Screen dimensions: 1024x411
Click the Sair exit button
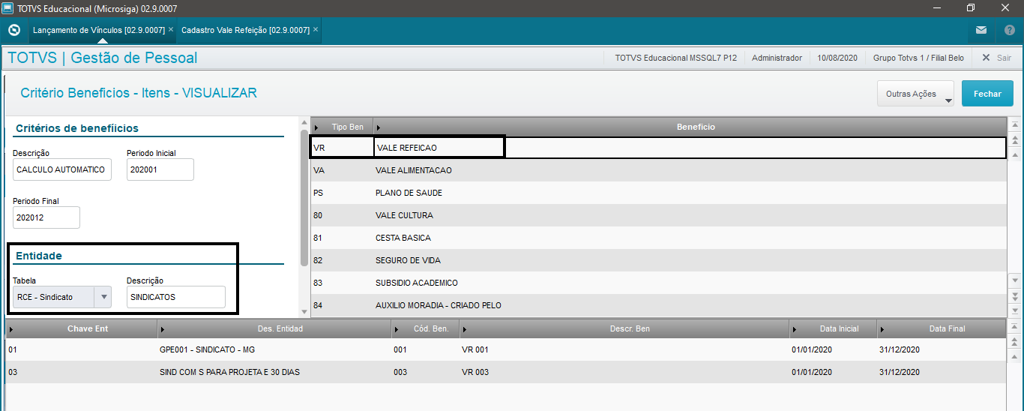pyautogui.click(x=996, y=58)
